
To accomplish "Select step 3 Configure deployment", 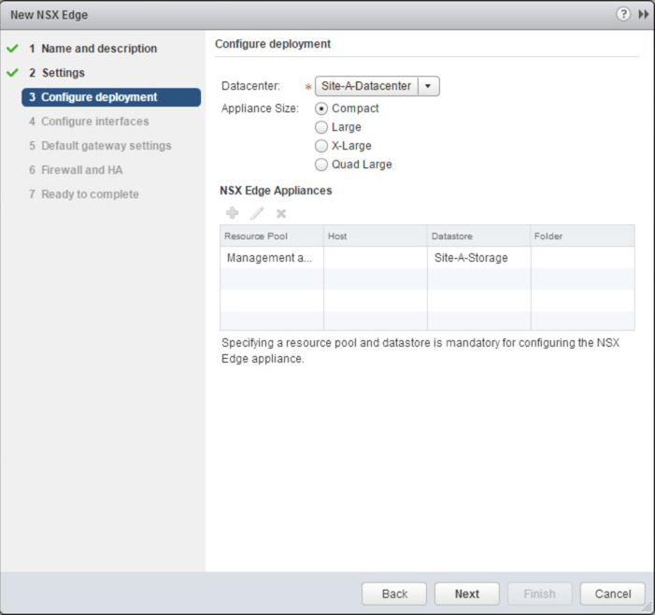I will point(99,97).
